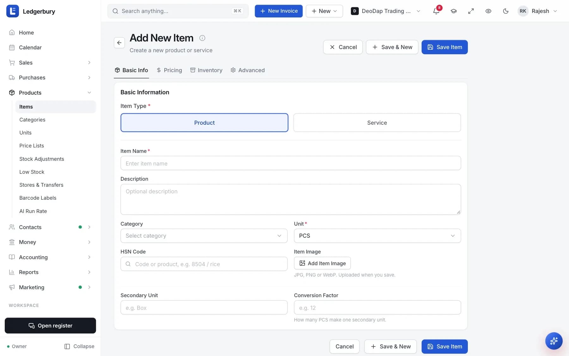
Task: Click the Search anything box
Action: click(x=178, y=11)
